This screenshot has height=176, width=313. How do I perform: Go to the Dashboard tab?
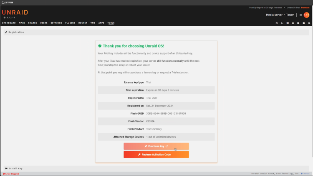coord(9,23)
